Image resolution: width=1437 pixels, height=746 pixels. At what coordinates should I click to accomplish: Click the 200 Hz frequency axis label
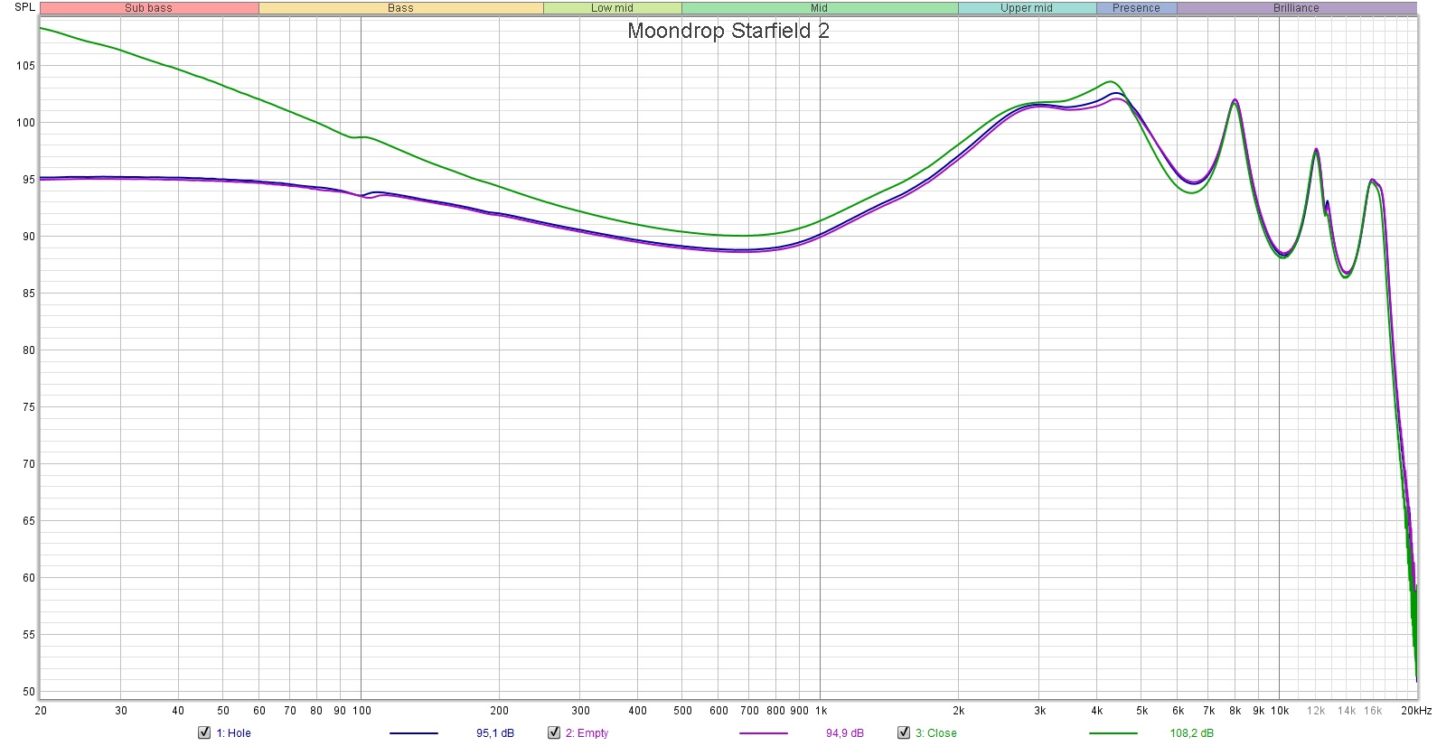point(499,711)
